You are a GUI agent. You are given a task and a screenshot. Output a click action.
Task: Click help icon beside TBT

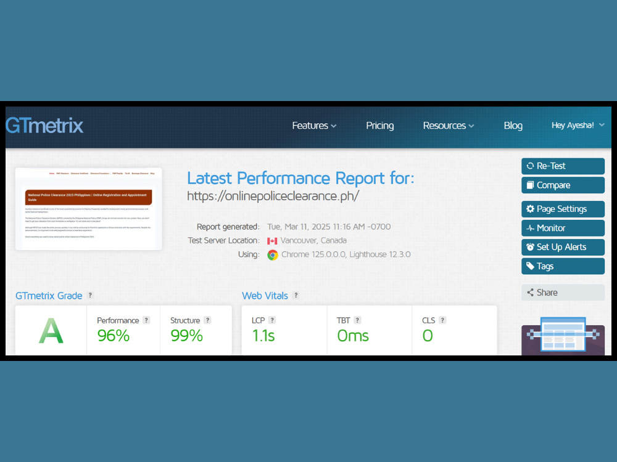(x=357, y=320)
